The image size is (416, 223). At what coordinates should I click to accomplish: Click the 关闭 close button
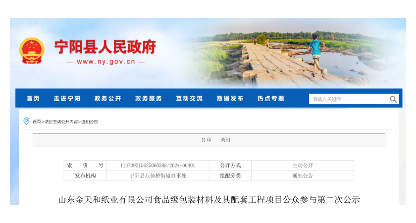225,140
